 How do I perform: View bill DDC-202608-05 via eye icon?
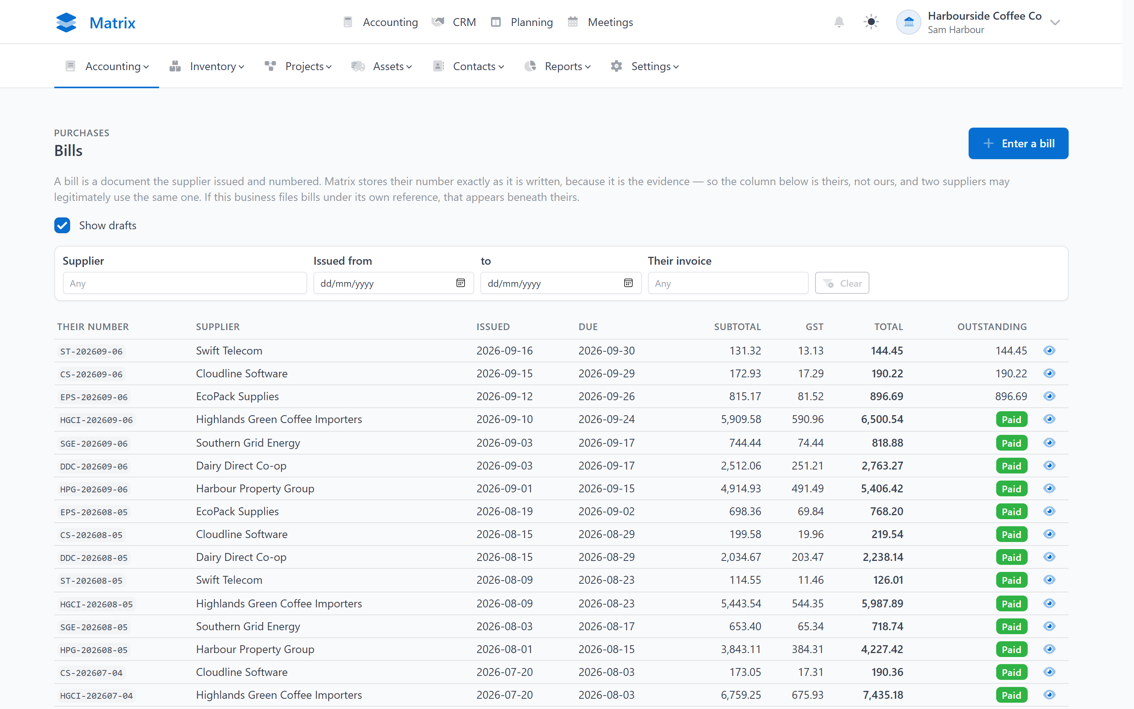pyautogui.click(x=1049, y=557)
